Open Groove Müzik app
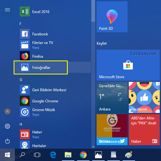This screenshot has width=161, height=161. (53, 112)
